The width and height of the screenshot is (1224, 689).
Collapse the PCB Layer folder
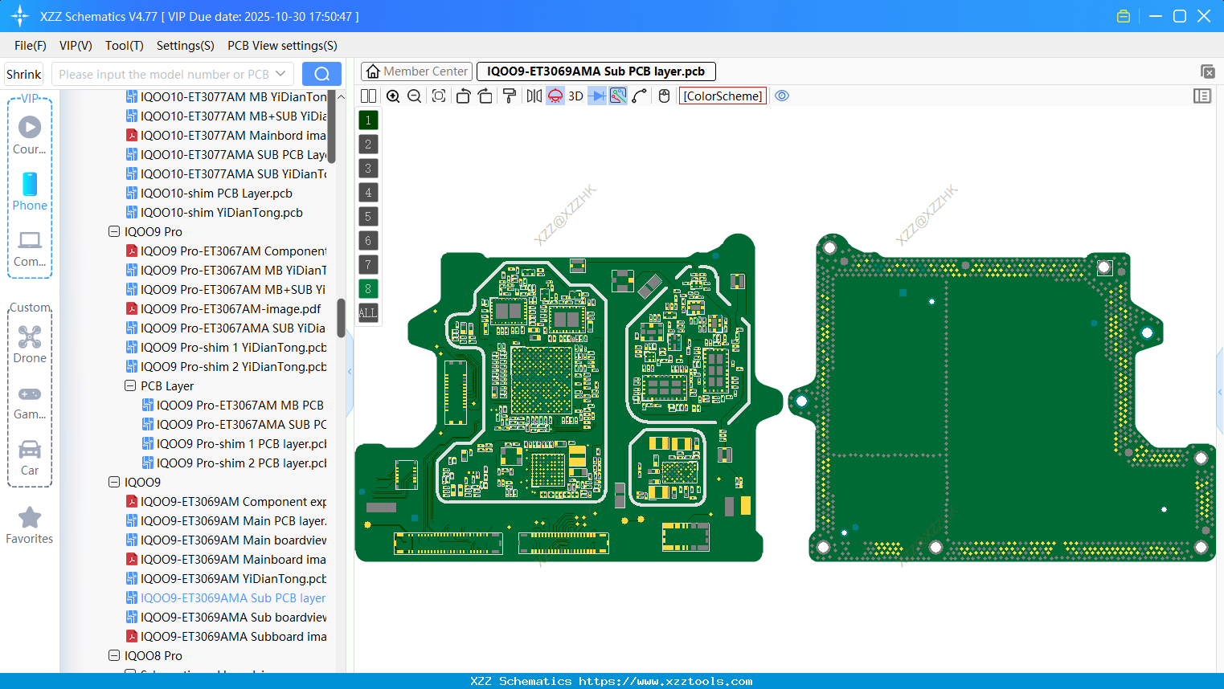129,385
